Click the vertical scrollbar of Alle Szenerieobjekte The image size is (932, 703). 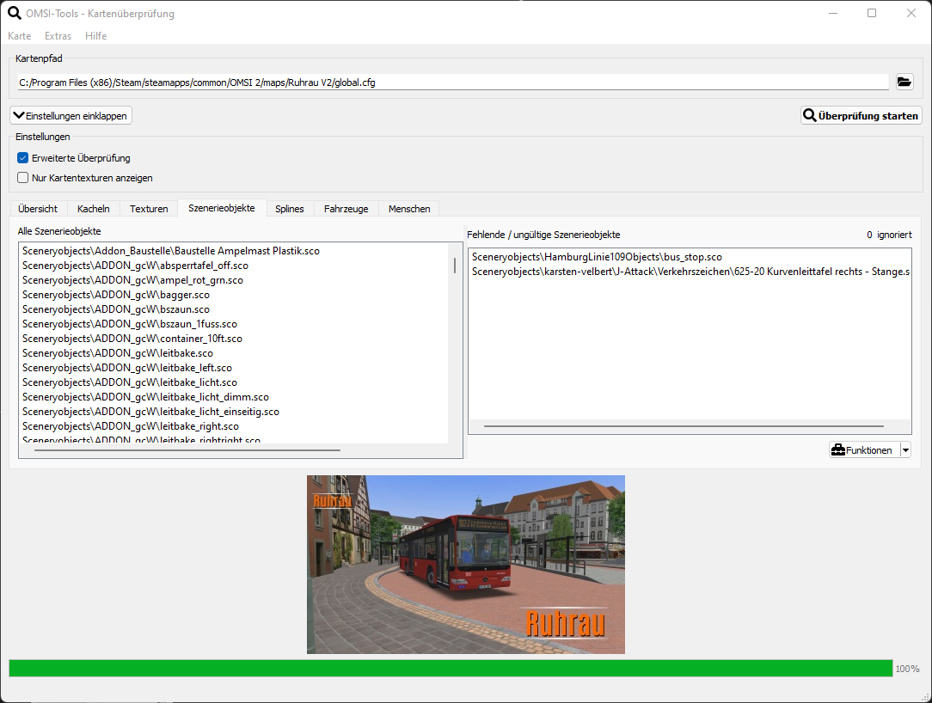[455, 266]
